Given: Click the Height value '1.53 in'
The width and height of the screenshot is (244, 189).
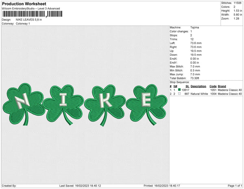Looking at the screenshot, I should coord(238,11).
